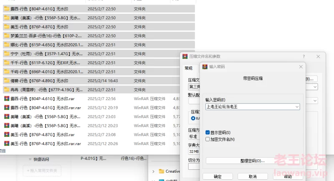Switch to the 常规 tab
The image size is (334, 181).
(x=189, y=68)
